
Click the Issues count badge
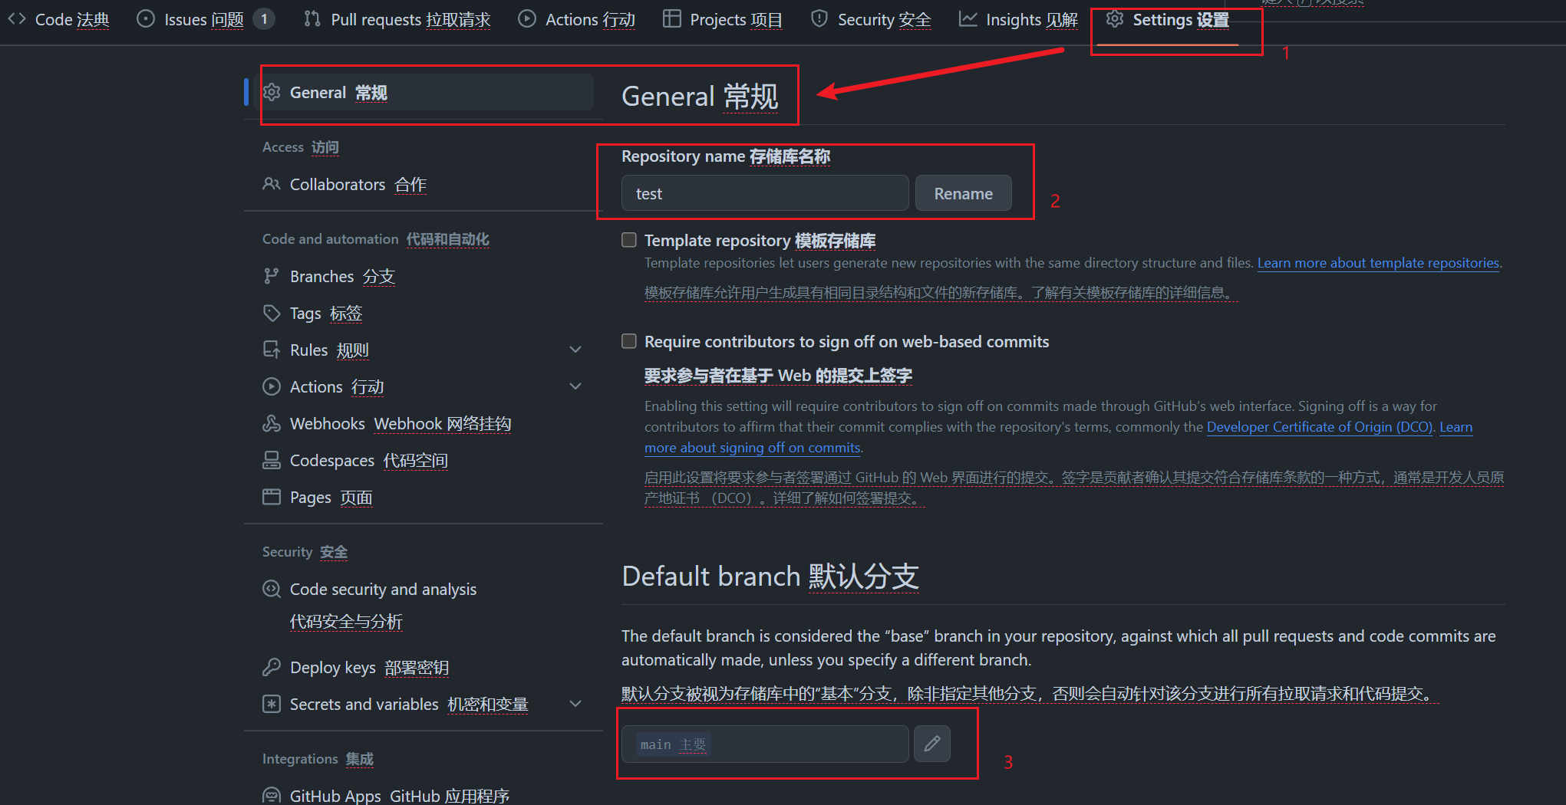264,19
